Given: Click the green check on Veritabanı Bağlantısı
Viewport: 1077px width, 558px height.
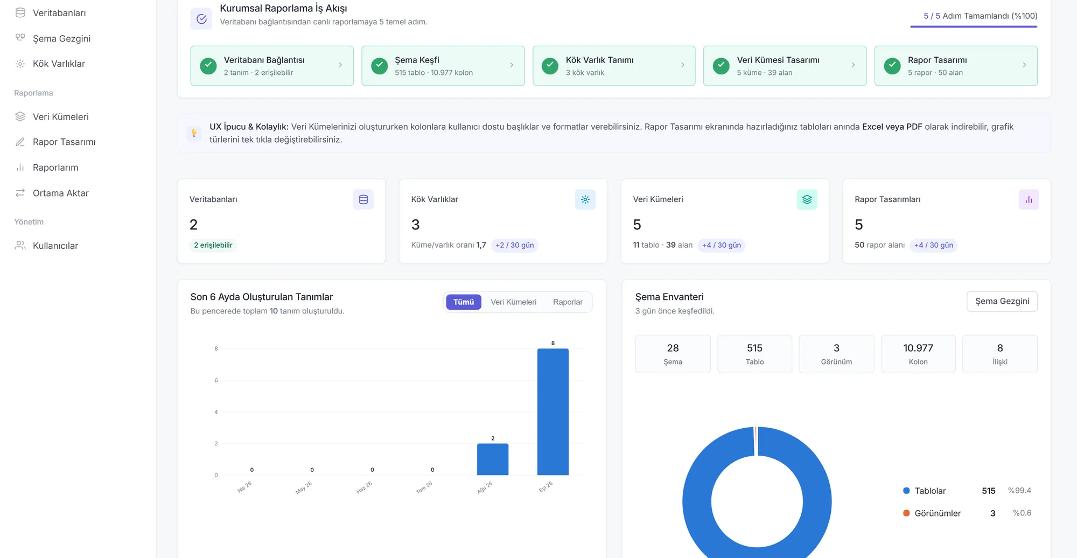Looking at the screenshot, I should click(x=208, y=66).
